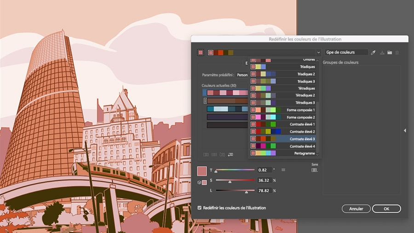Open the color mode menu icon beside T
The height and width of the screenshot is (233, 414).
coord(283,170)
